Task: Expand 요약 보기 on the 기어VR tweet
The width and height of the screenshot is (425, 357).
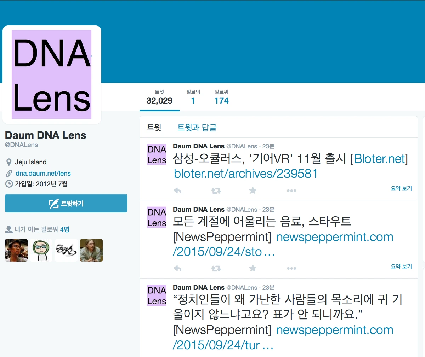Action: 401,188
